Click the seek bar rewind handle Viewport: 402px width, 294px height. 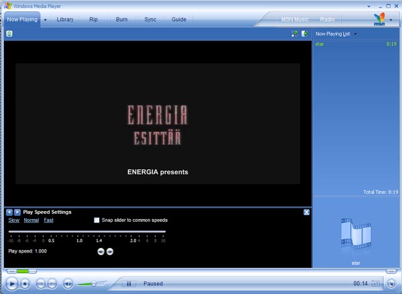point(11,271)
